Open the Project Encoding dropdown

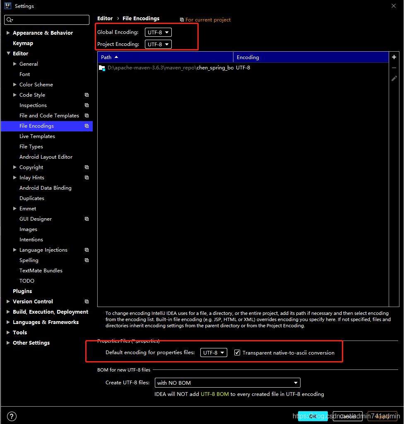[158, 44]
